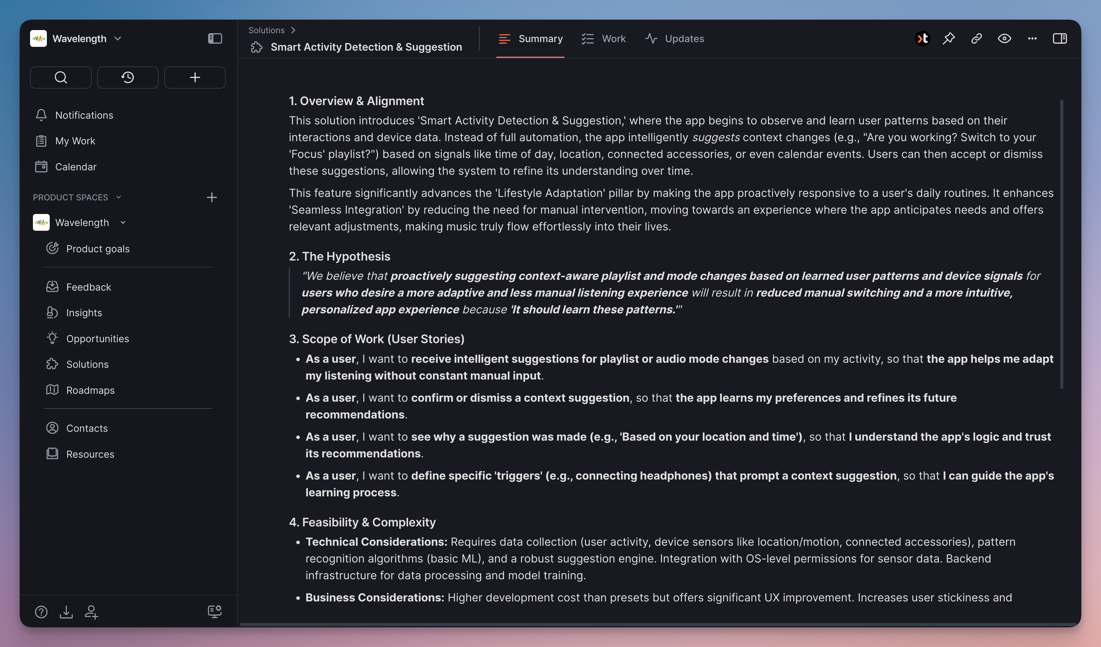The width and height of the screenshot is (1101, 647).
Task: Pin this solution with the pin icon
Action: tap(948, 38)
